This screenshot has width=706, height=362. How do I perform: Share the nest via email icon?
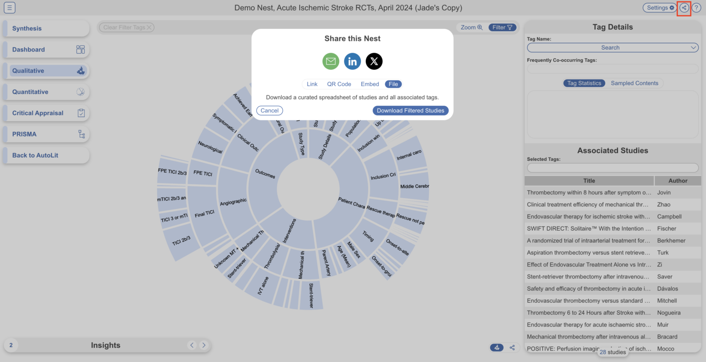[330, 61]
